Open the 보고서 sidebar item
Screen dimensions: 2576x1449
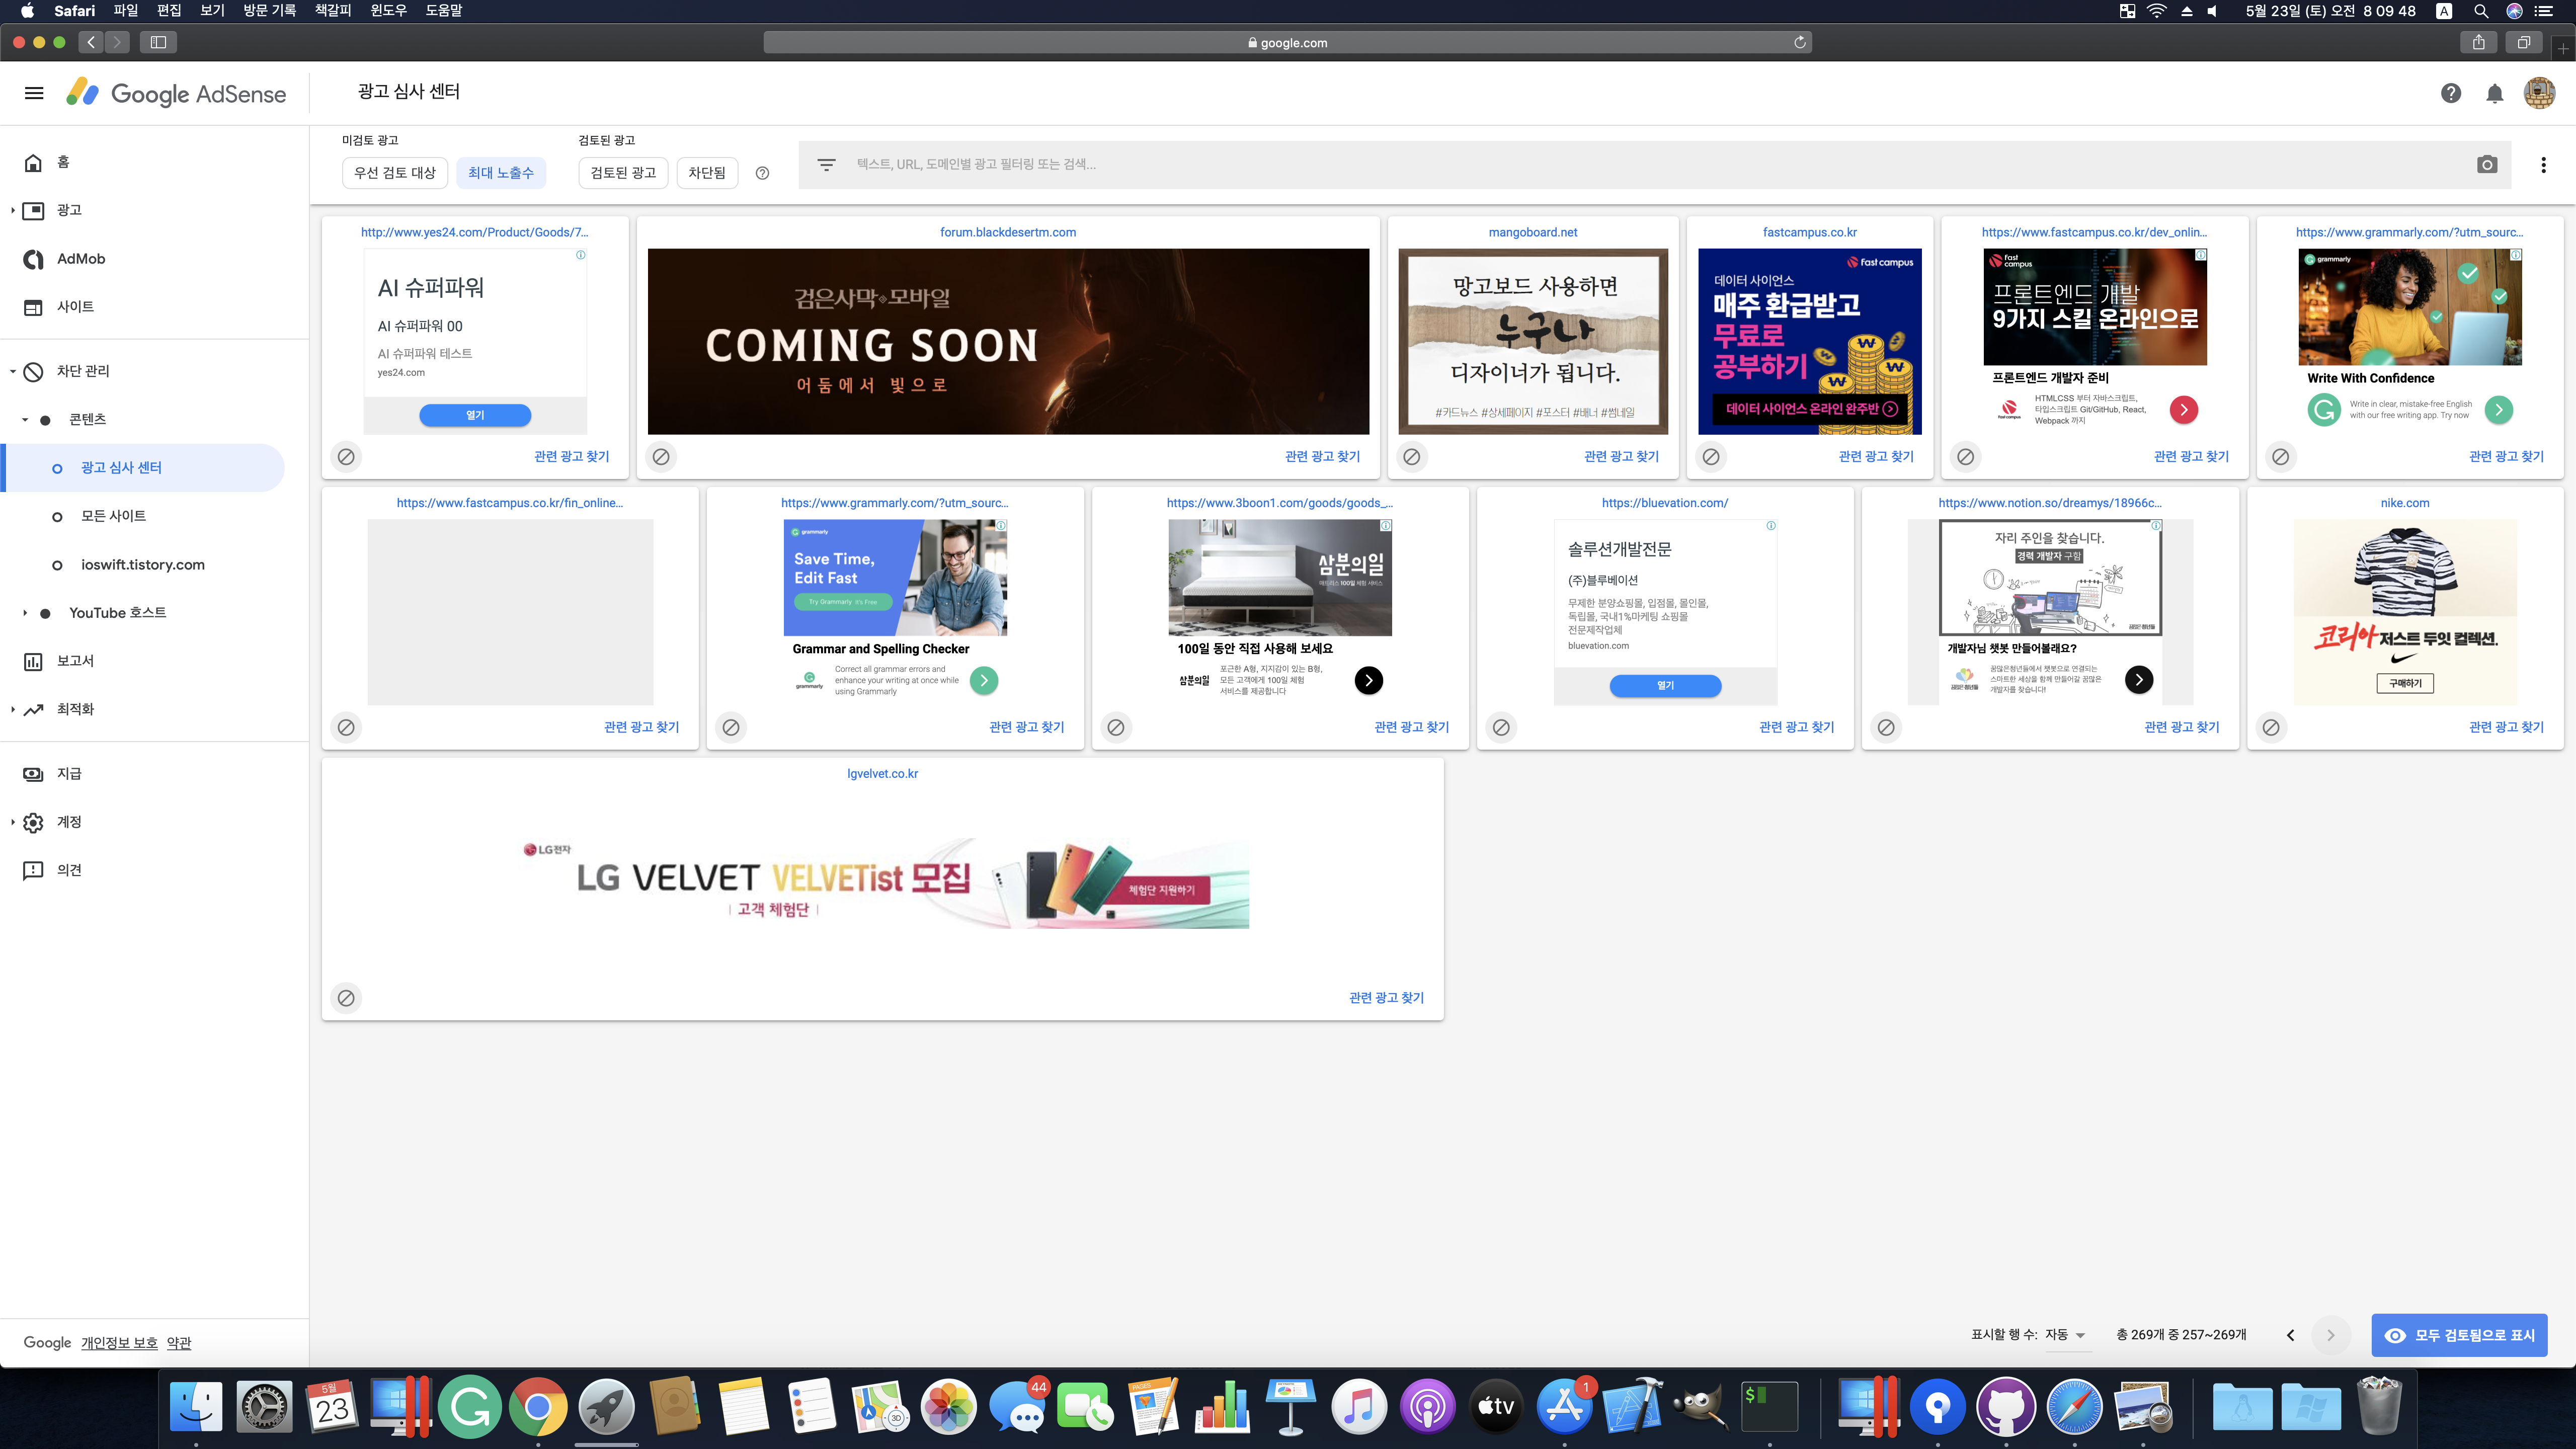[x=75, y=661]
